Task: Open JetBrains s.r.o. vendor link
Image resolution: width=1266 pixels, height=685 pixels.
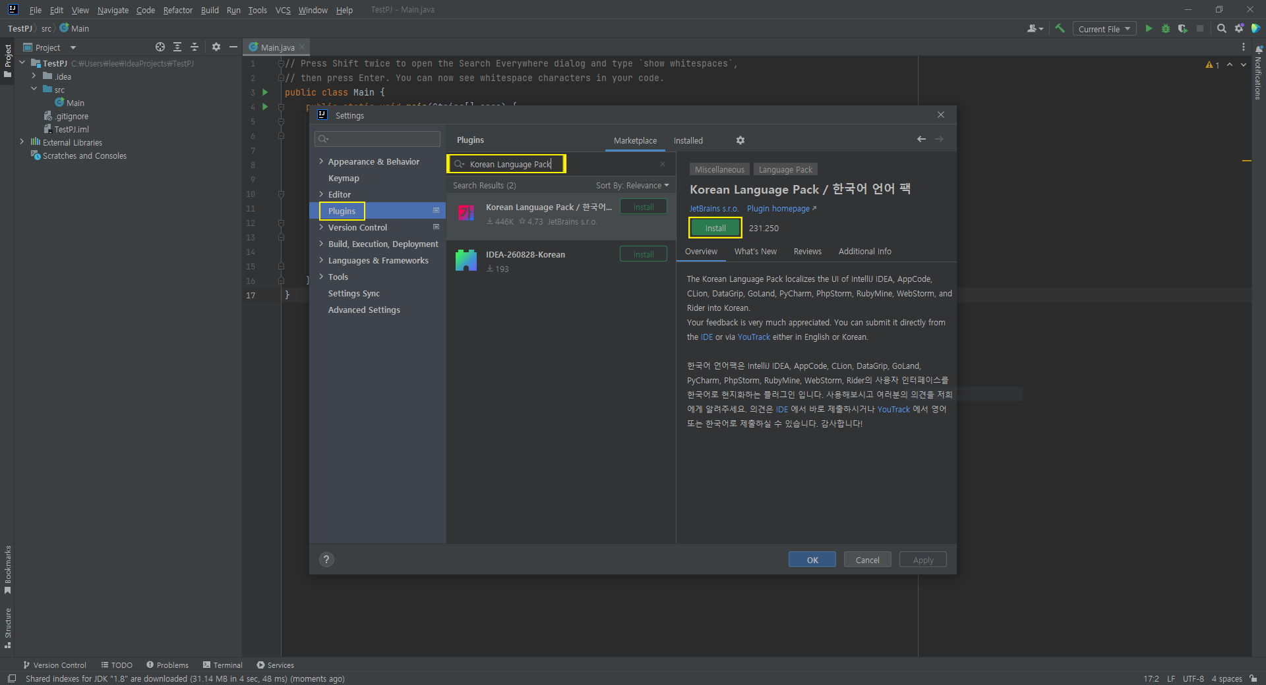Action: pyautogui.click(x=713, y=209)
